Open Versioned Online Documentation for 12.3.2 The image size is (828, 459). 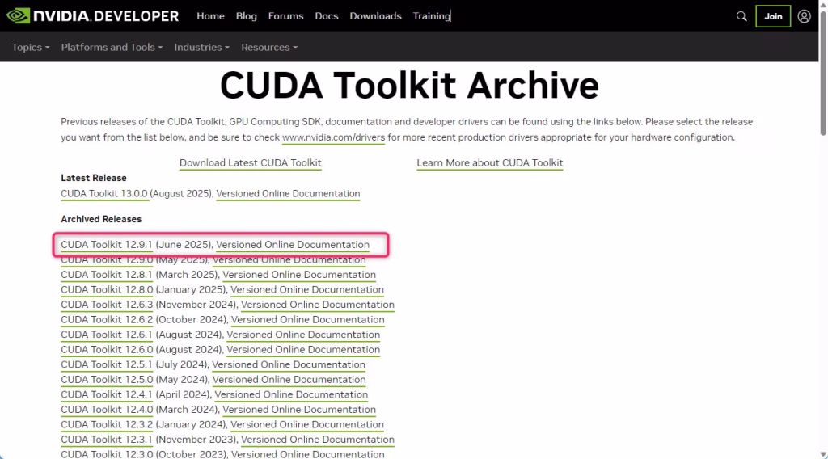306,425
